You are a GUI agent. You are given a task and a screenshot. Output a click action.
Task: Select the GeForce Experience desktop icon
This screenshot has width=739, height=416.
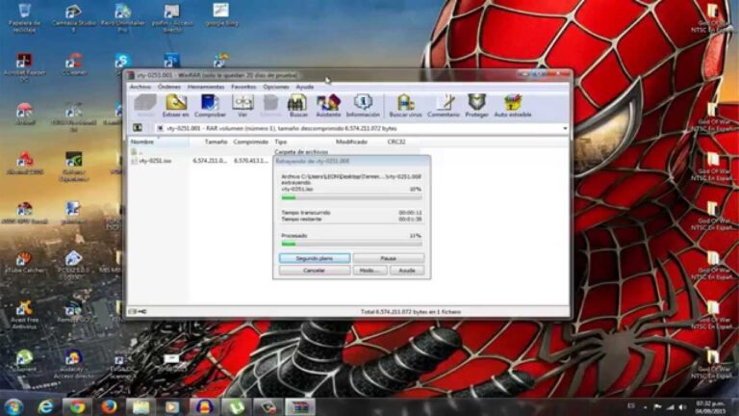(74, 166)
